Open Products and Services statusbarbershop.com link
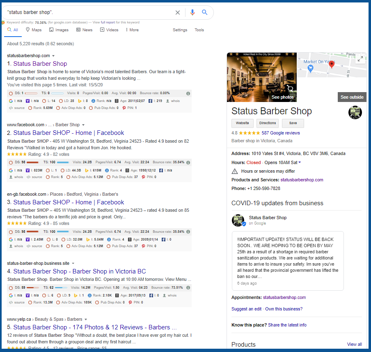 302,180
